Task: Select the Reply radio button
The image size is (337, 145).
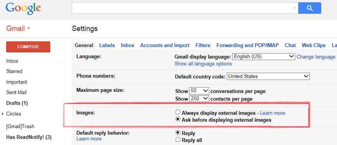Action: point(178,133)
